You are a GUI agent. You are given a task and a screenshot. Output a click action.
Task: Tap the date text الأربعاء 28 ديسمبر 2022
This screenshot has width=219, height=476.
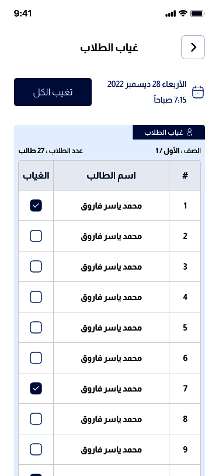tap(147, 84)
